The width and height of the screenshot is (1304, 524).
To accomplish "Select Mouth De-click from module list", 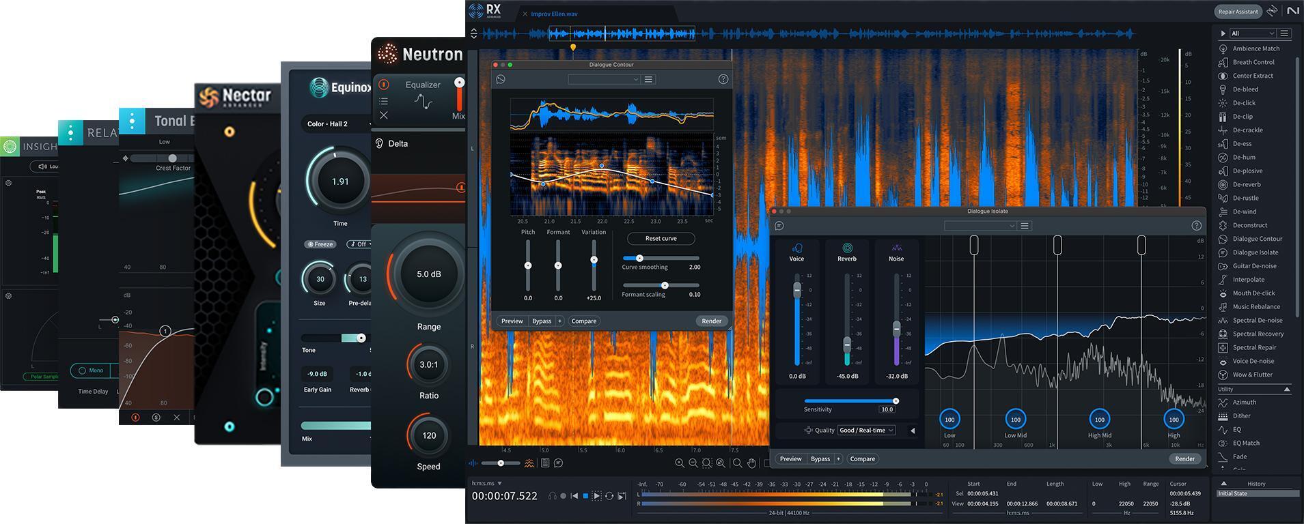I will (x=1253, y=293).
